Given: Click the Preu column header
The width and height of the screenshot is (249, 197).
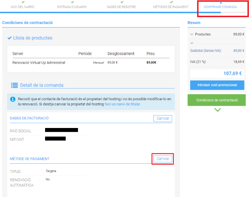Looking at the screenshot, I should tap(150, 54).
